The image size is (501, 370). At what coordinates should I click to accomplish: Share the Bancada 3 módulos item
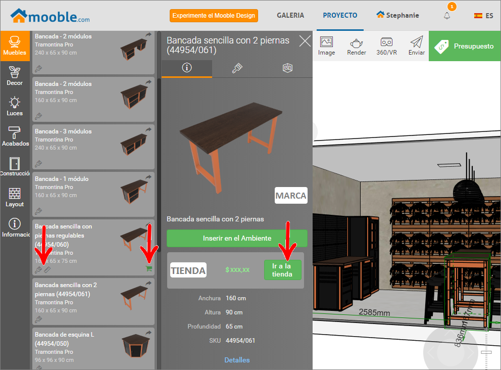point(148,129)
